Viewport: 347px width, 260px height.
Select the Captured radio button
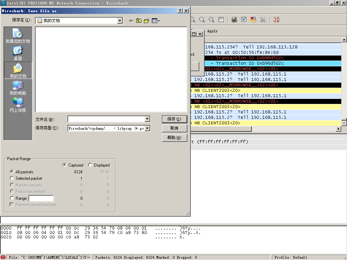[x=65, y=165]
